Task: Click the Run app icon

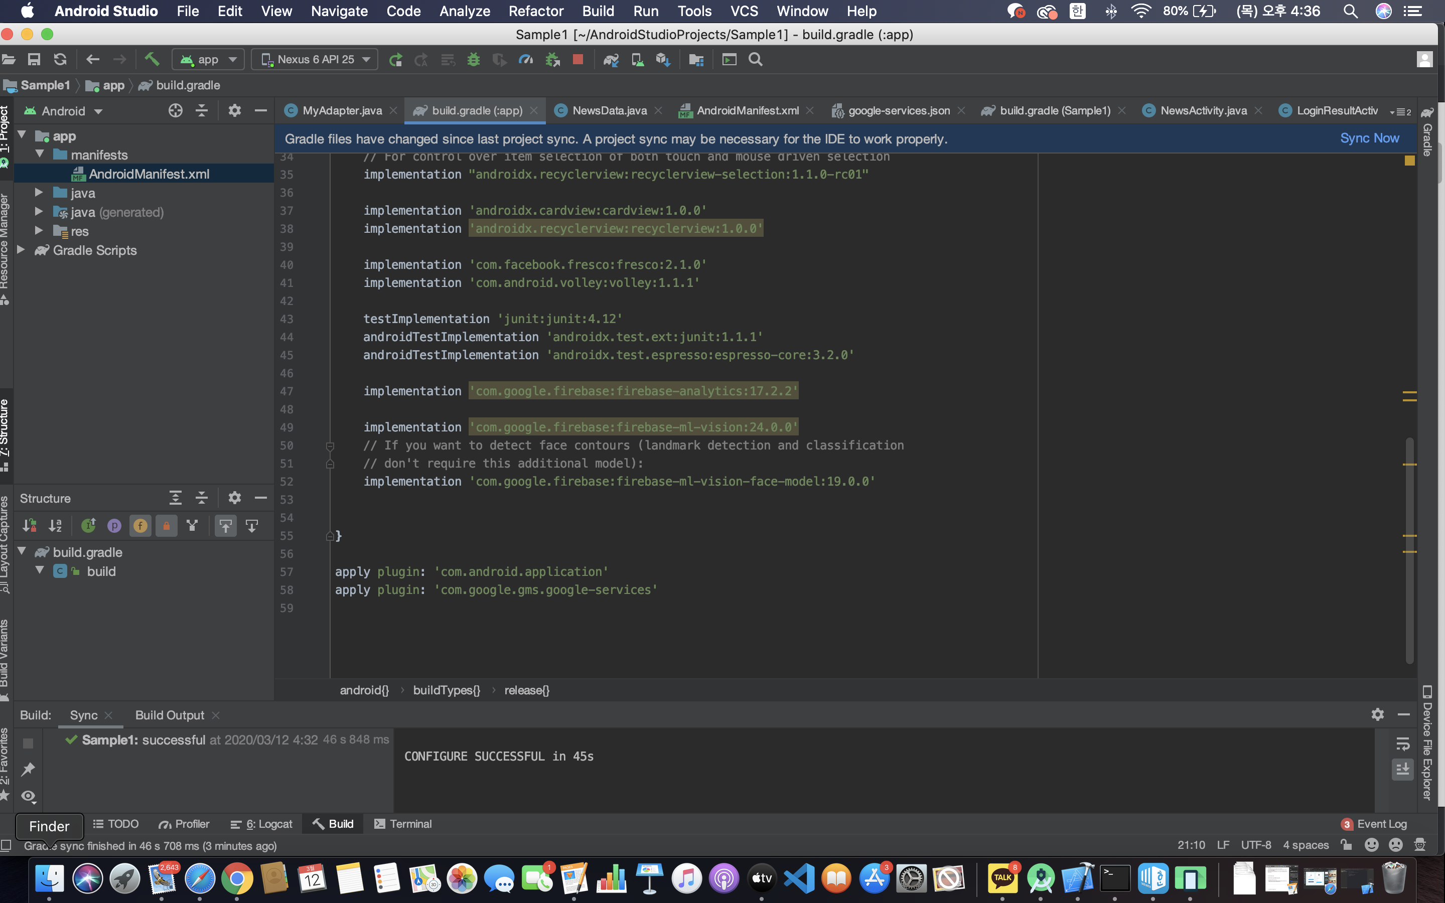Action: tap(395, 59)
